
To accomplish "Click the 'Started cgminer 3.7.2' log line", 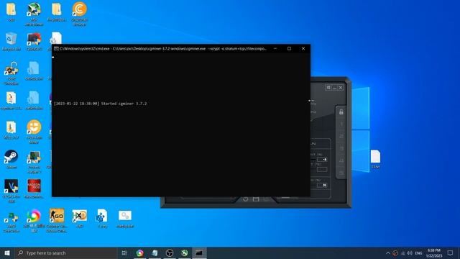I will 124,104.
